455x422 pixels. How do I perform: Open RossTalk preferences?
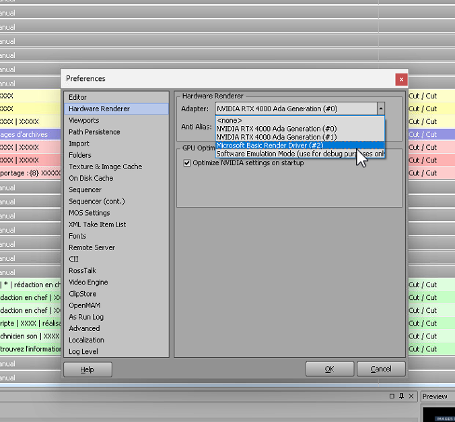point(116,270)
